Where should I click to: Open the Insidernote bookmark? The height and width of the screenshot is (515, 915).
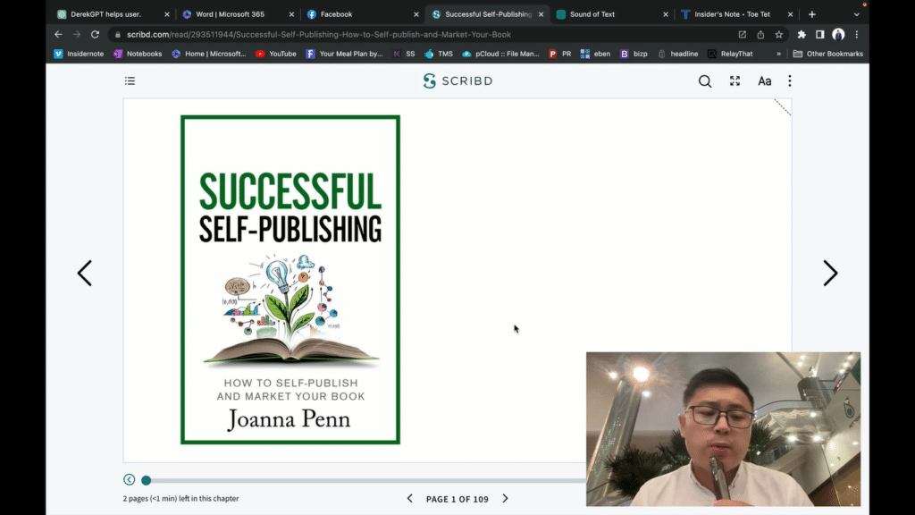point(79,54)
